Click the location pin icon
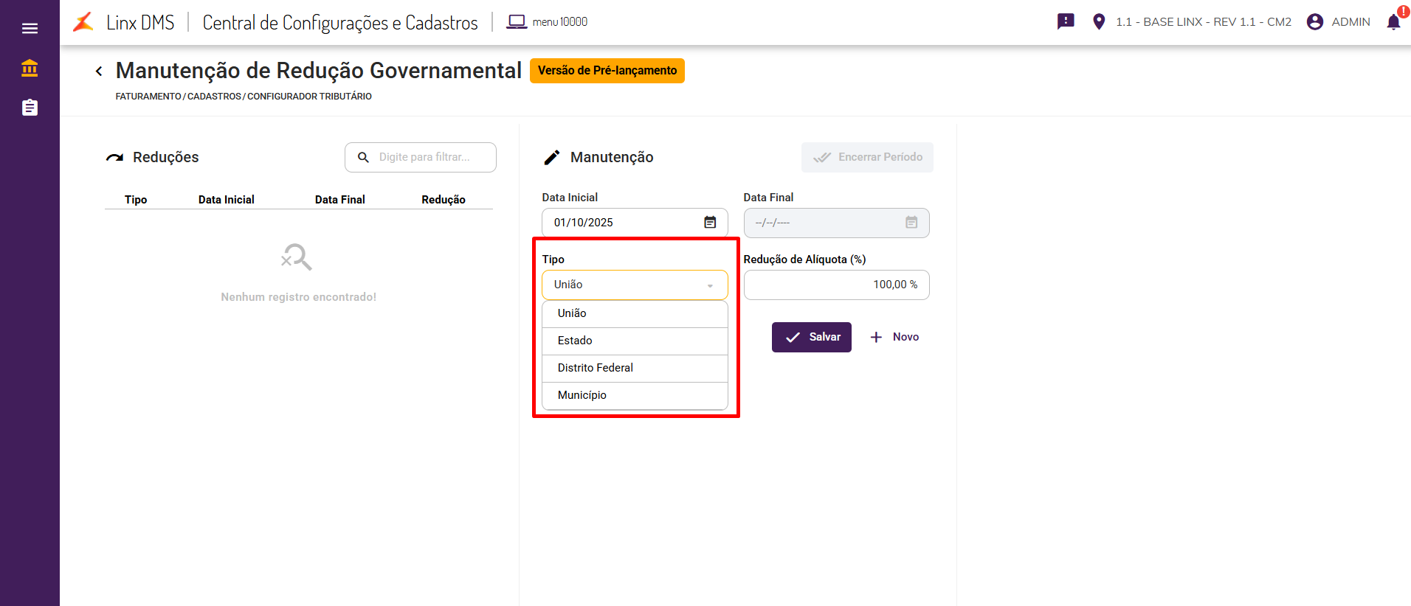The width and height of the screenshot is (1411, 606). [1099, 22]
